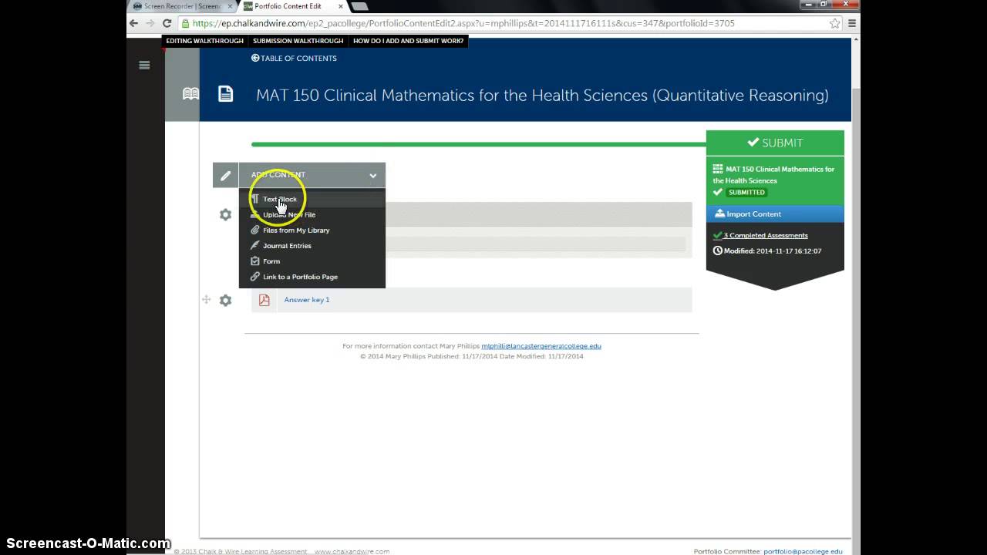Click the mlphilli email address link
Viewport: 987px width, 555px height.
[541, 346]
